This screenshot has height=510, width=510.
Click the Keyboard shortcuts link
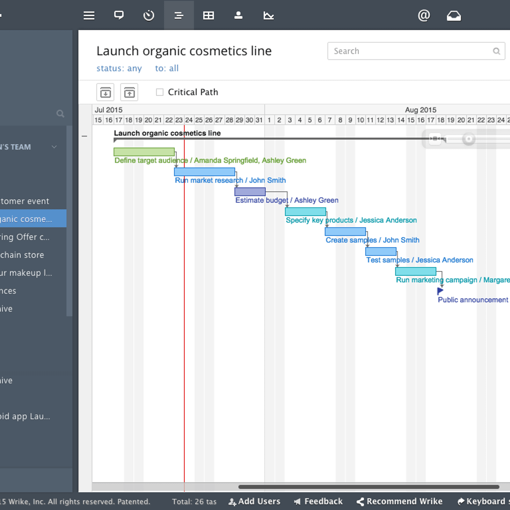tap(484, 501)
